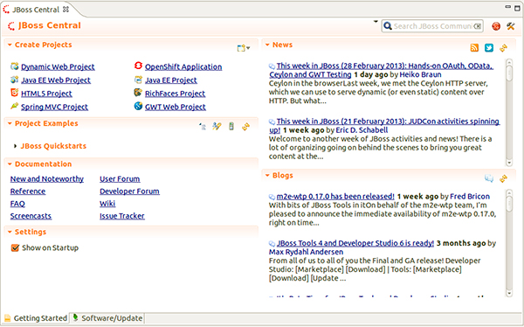Screen dimensions: 524x327
Task: Click the OpenShift Application icon
Action: click(x=138, y=66)
